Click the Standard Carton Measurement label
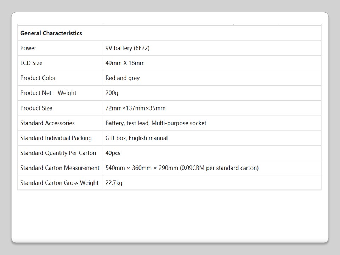The width and height of the screenshot is (340, 255). (60, 168)
